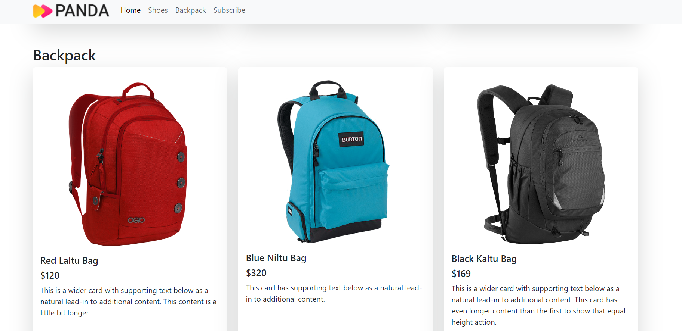Click the Black Kaltu Bag description text
This screenshot has height=331, width=682.
point(538,305)
